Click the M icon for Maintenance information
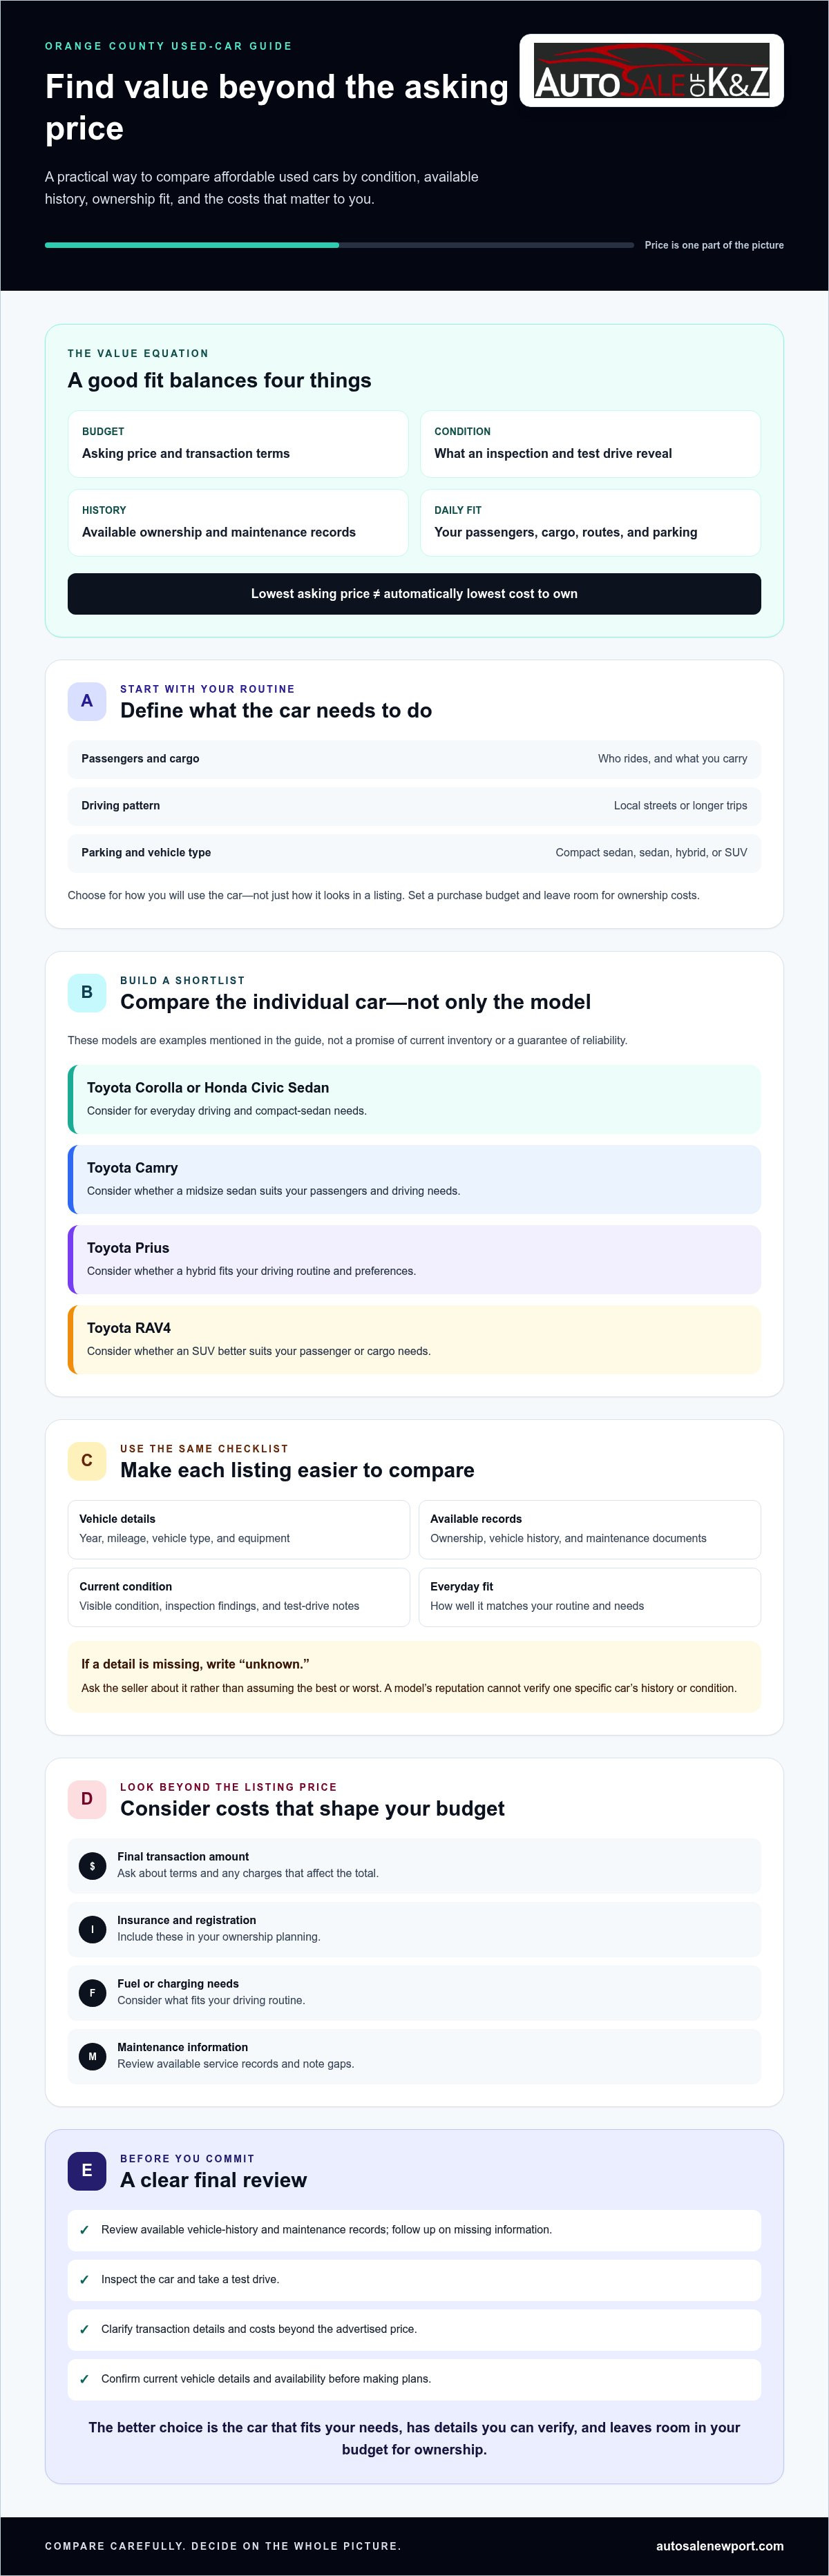Image resolution: width=829 pixels, height=2576 pixels. point(92,2057)
